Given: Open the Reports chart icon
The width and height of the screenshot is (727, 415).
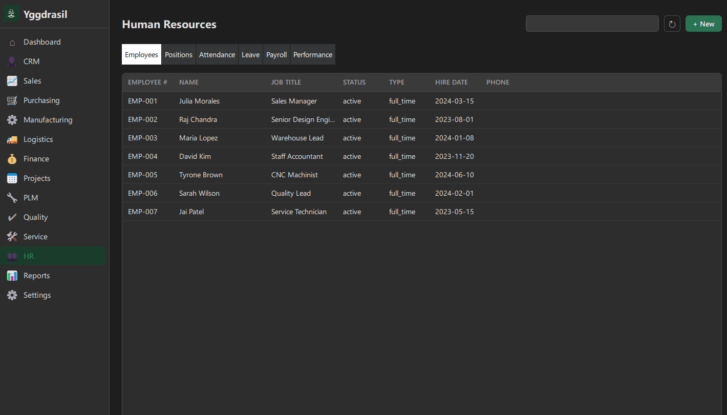Looking at the screenshot, I should 12,275.
